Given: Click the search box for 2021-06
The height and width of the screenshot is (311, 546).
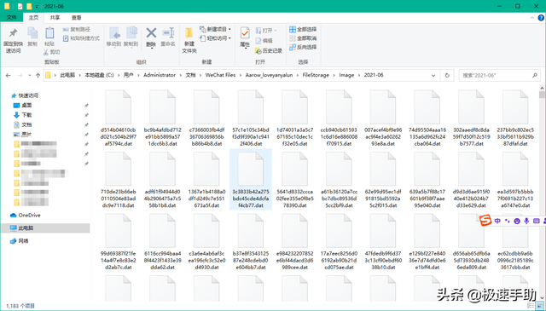Looking at the screenshot, I should pos(498,75).
